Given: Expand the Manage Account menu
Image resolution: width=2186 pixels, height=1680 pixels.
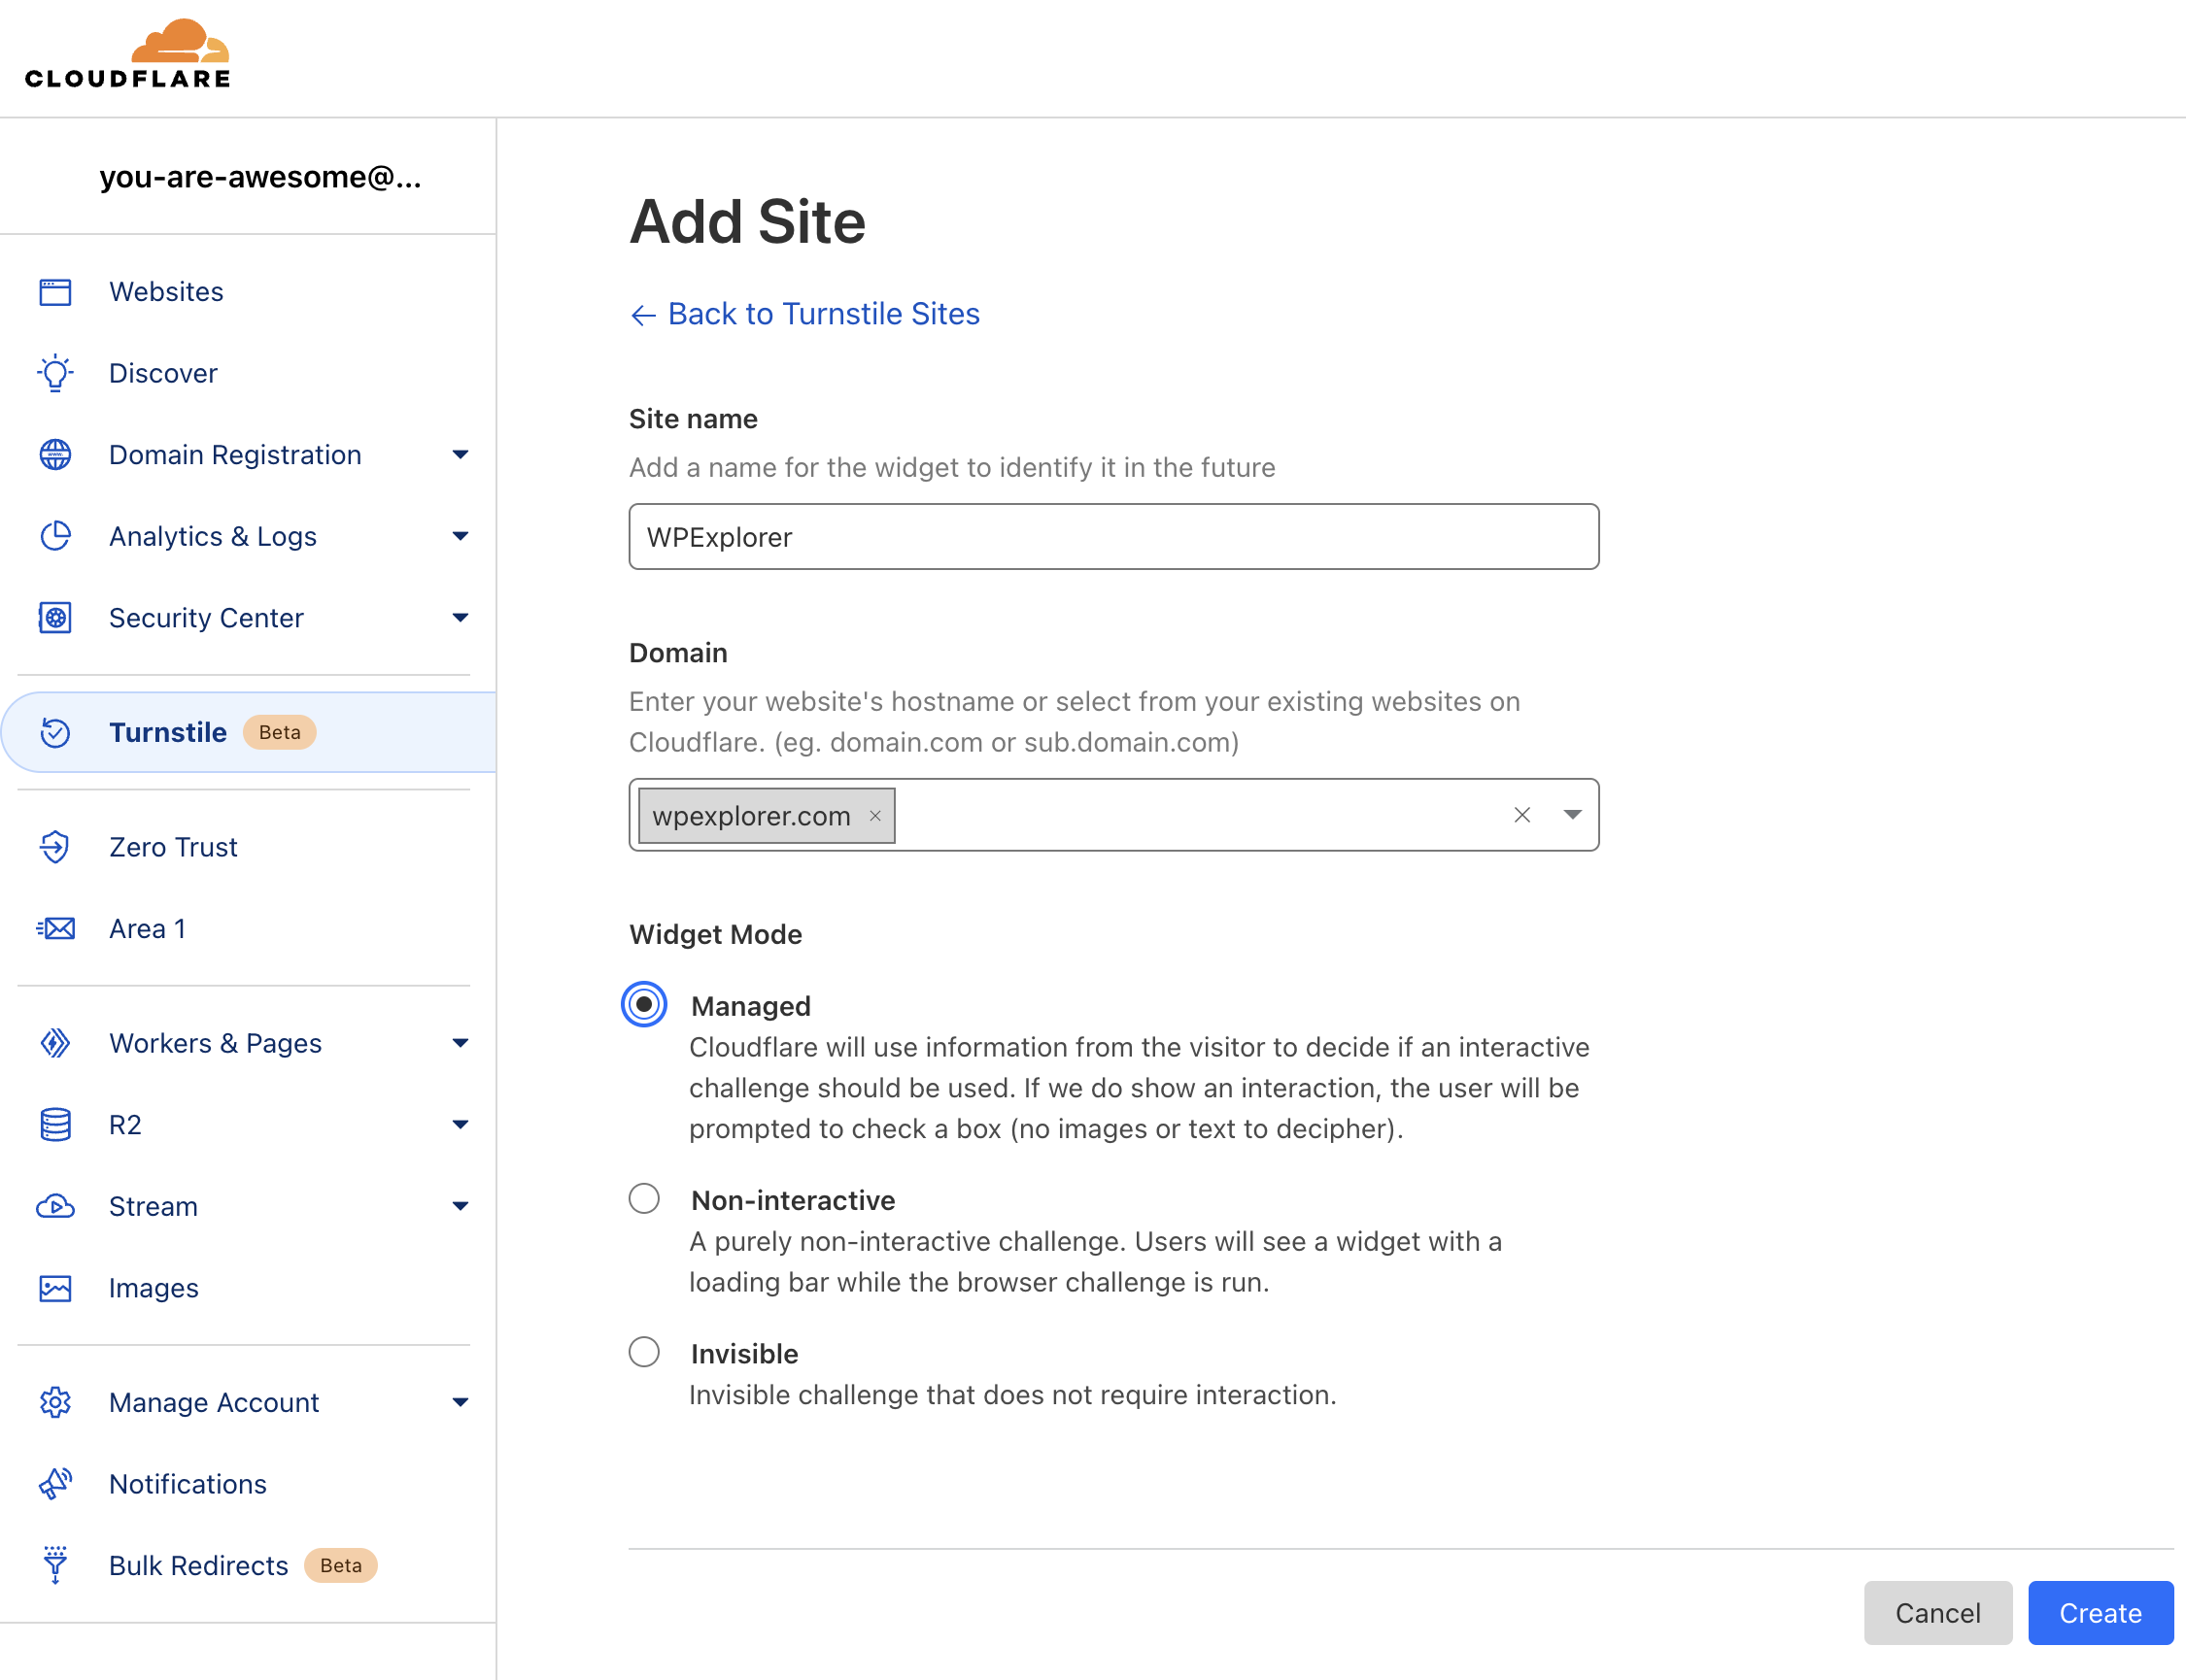Looking at the screenshot, I should pos(461,1403).
